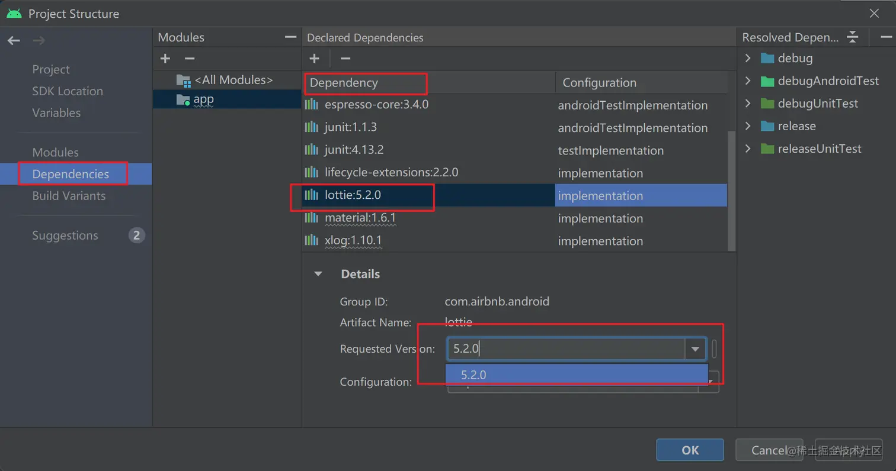Click the junit:1.1.3 library icon

pyautogui.click(x=312, y=127)
